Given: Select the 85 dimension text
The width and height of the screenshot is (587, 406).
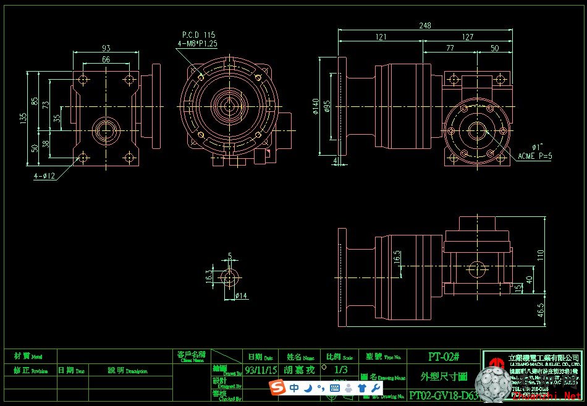Looking at the screenshot, I should click(x=35, y=101).
